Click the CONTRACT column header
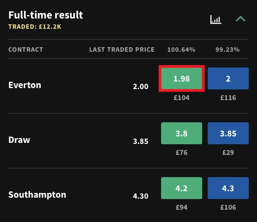 (26, 50)
